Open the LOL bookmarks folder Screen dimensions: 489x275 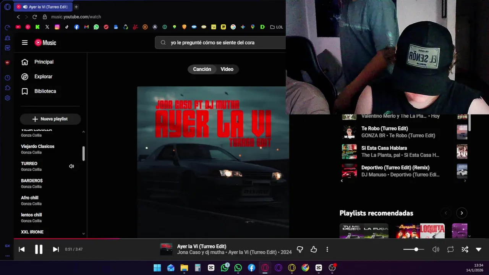pos(277,27)
